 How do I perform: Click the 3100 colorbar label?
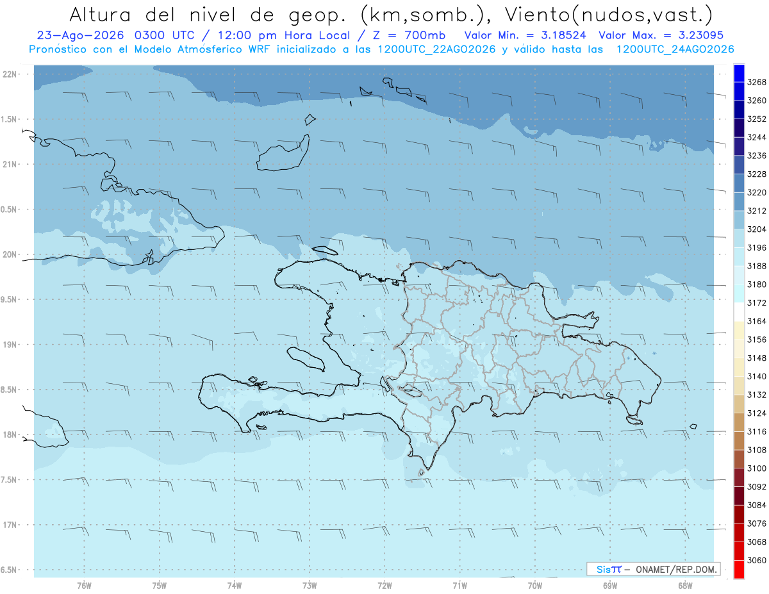pyautogui.click(x=757, y=468)
